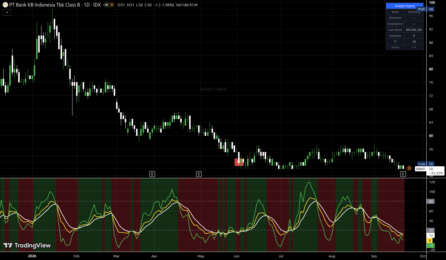Click the '2026' label on time axis
Viewport: 446px width, 260px height.
[32, 256]
